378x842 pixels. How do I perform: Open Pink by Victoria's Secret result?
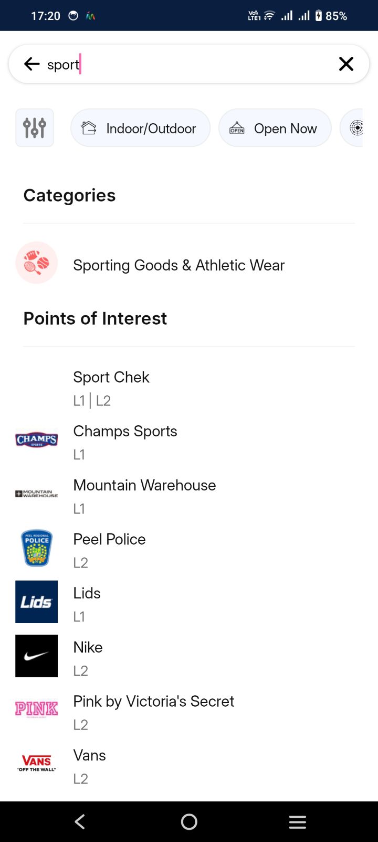click(x=153, y=701)
